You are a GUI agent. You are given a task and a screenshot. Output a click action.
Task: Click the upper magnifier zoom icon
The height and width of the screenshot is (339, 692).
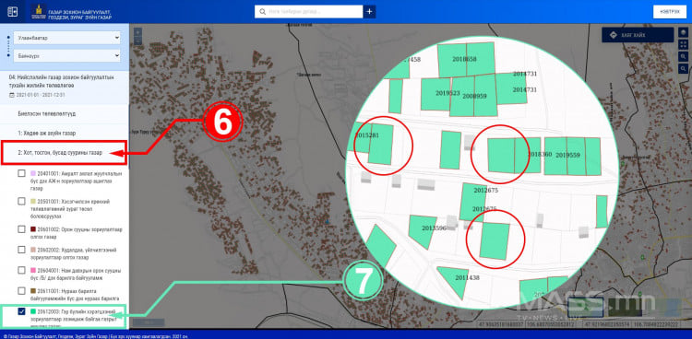tap(684, 56)
